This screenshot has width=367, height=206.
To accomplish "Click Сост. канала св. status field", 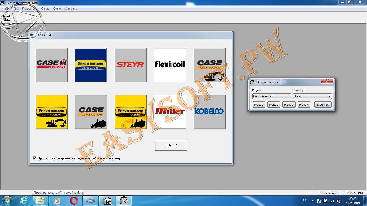I will [x=332, y=193].
